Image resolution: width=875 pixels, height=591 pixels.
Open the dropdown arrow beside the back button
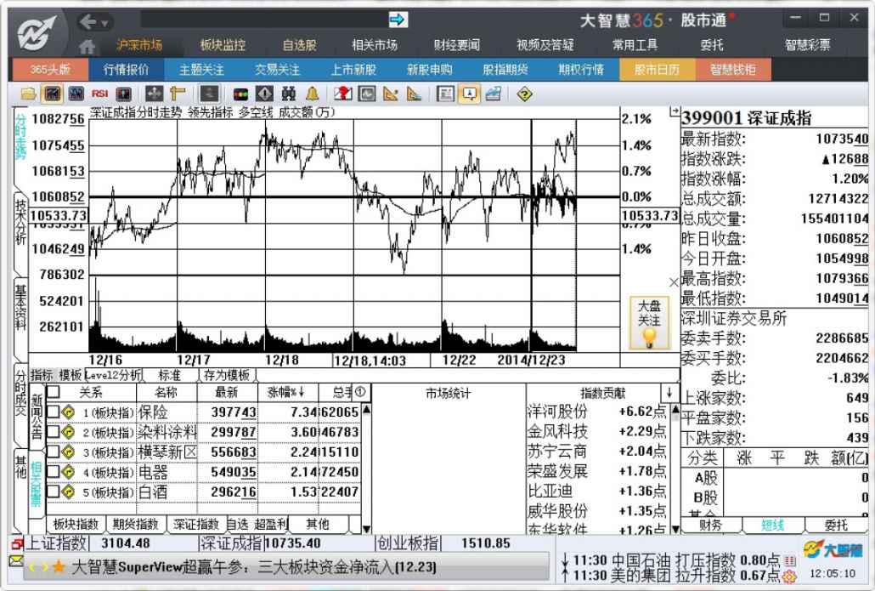[104, 24]
